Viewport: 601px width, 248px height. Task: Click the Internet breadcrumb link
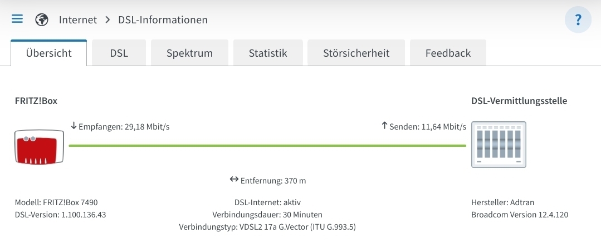click(78, 19)
